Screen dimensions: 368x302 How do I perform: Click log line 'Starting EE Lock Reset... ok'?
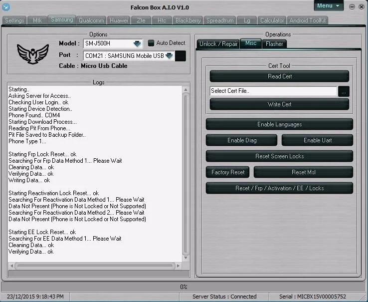coord(42,232)
